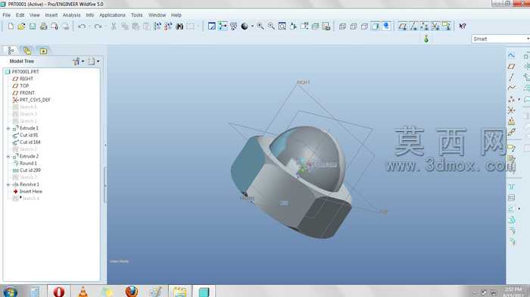Open a file with folder icon

pyautogui.click(x=21, y=27)
